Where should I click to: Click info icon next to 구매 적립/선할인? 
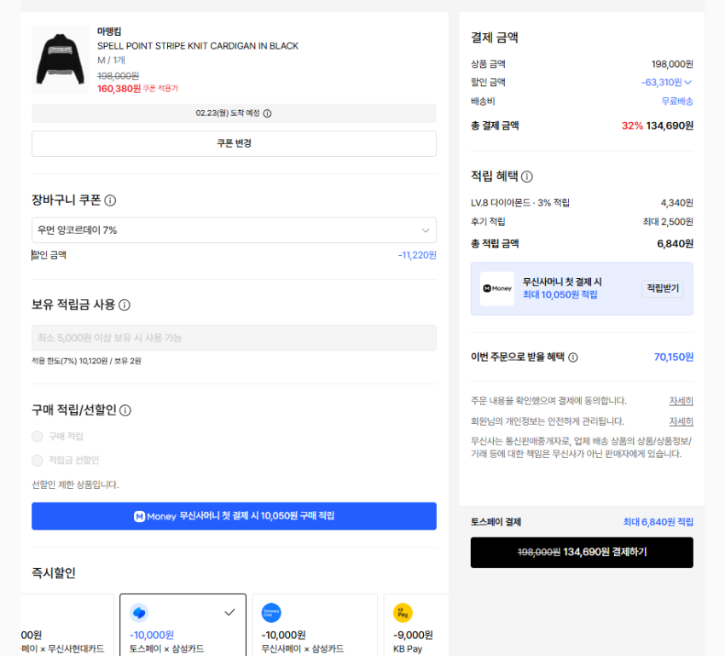click(125, 410)
